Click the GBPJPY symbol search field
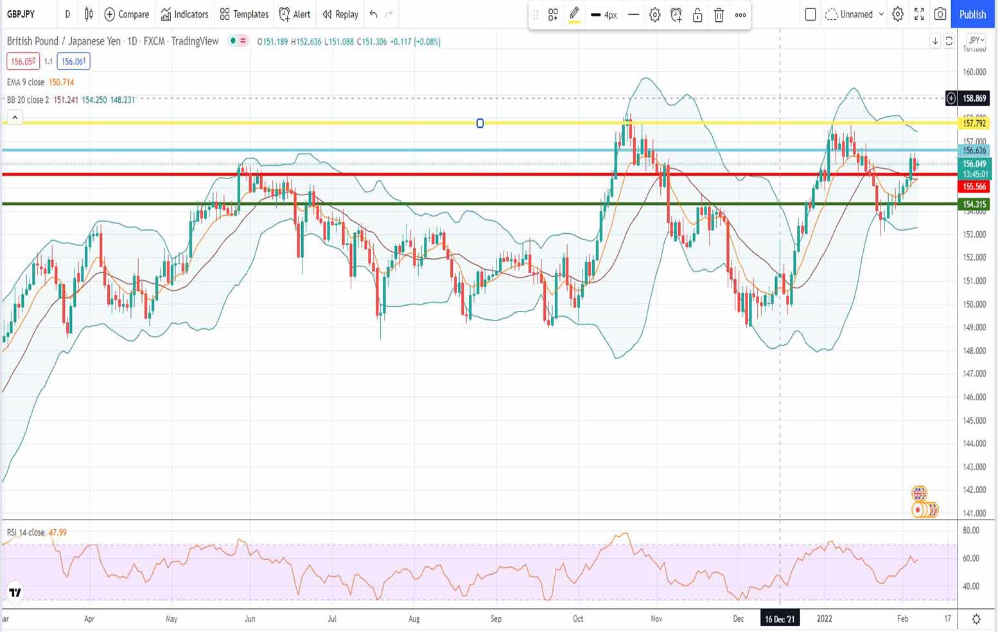The width and height of the screenshot is (998, 632). [x=21, y=14]
